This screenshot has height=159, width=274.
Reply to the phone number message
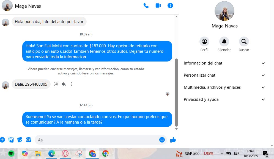click(x=64, y=84)
